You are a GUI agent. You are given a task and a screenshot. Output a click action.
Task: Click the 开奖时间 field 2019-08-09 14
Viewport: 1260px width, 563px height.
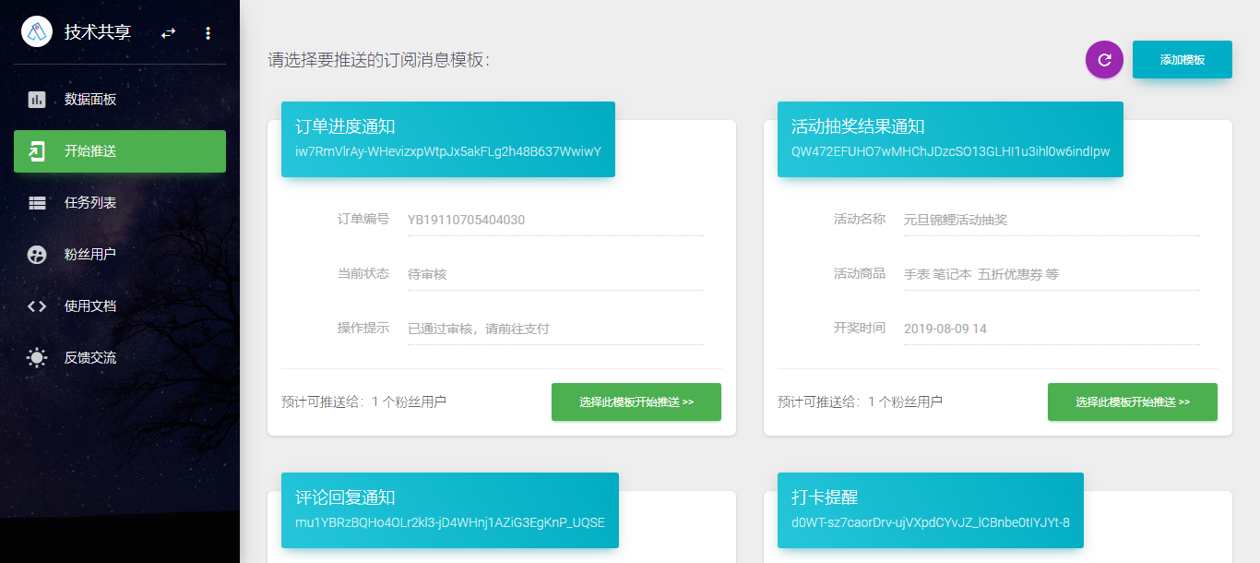tap(1052, 329)
